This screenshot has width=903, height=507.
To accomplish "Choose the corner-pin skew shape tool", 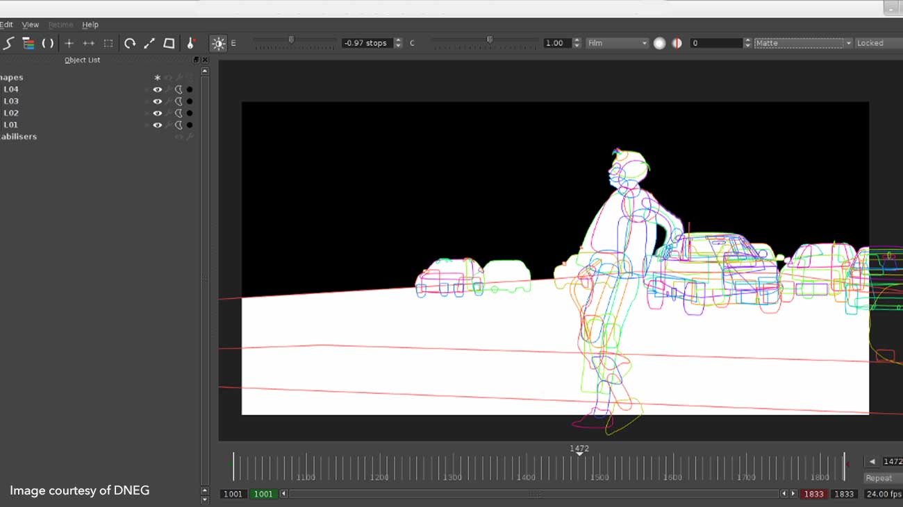I will [169, 43].
